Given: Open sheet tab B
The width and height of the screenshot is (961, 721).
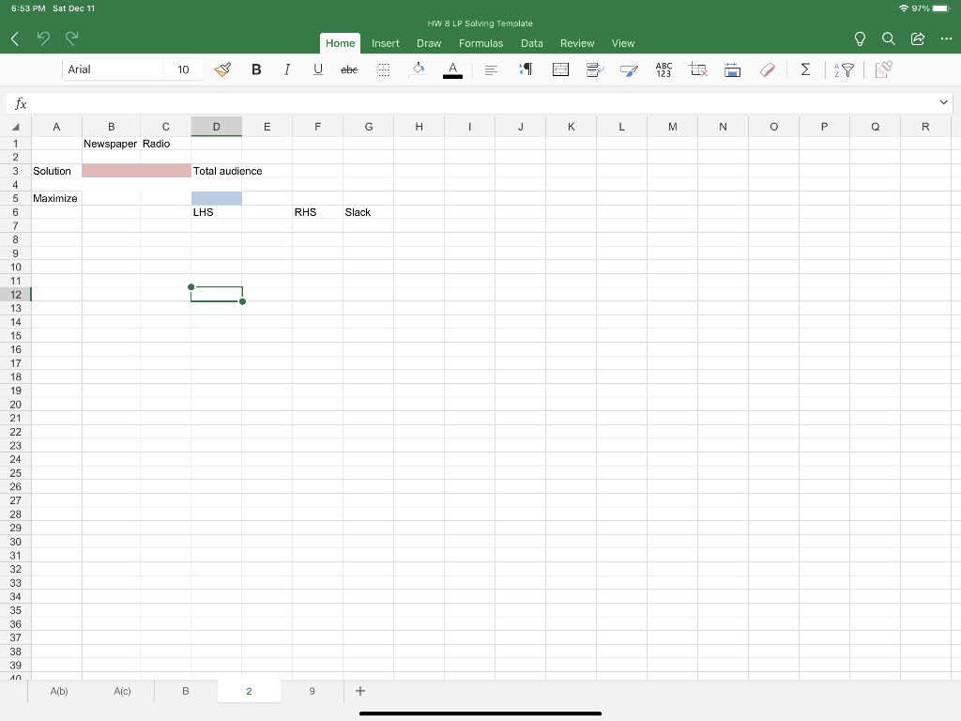Looking at the screenshot, I should coord(185,691).
